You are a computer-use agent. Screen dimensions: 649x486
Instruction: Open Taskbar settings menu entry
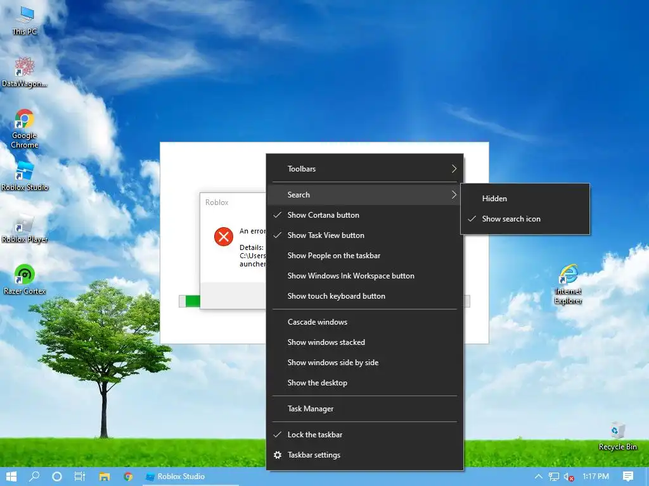click(364, 454)
